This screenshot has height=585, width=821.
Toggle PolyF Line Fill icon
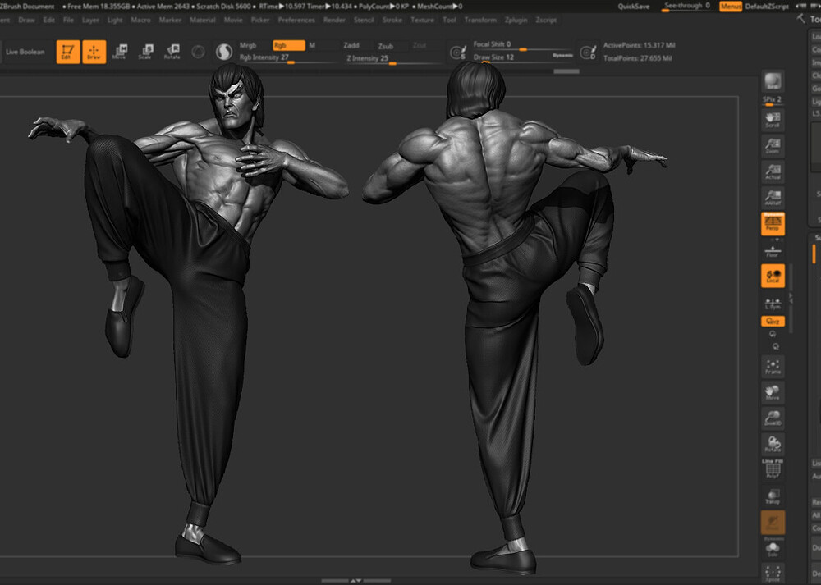773,469
